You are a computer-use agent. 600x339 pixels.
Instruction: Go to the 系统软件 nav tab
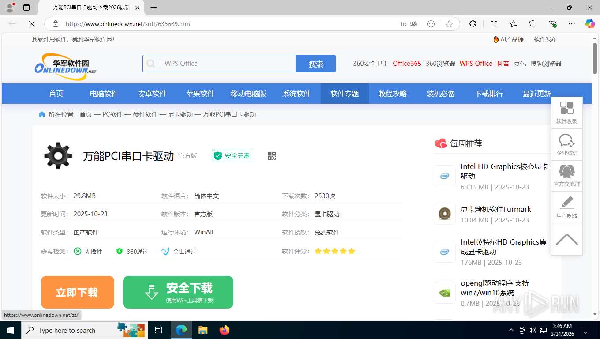296,94
